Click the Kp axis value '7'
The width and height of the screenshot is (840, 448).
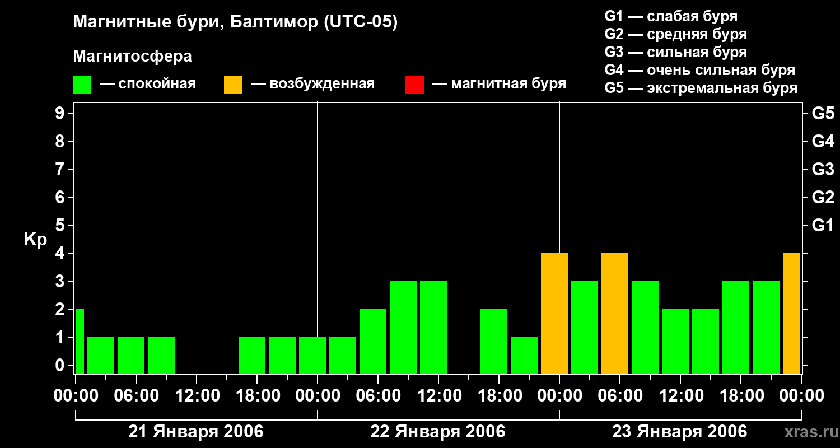(x=61, y=169)
